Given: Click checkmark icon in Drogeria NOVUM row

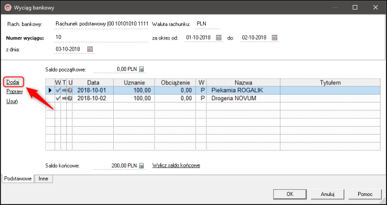Looking at the screenshot, I should click(x=58, y=99).
